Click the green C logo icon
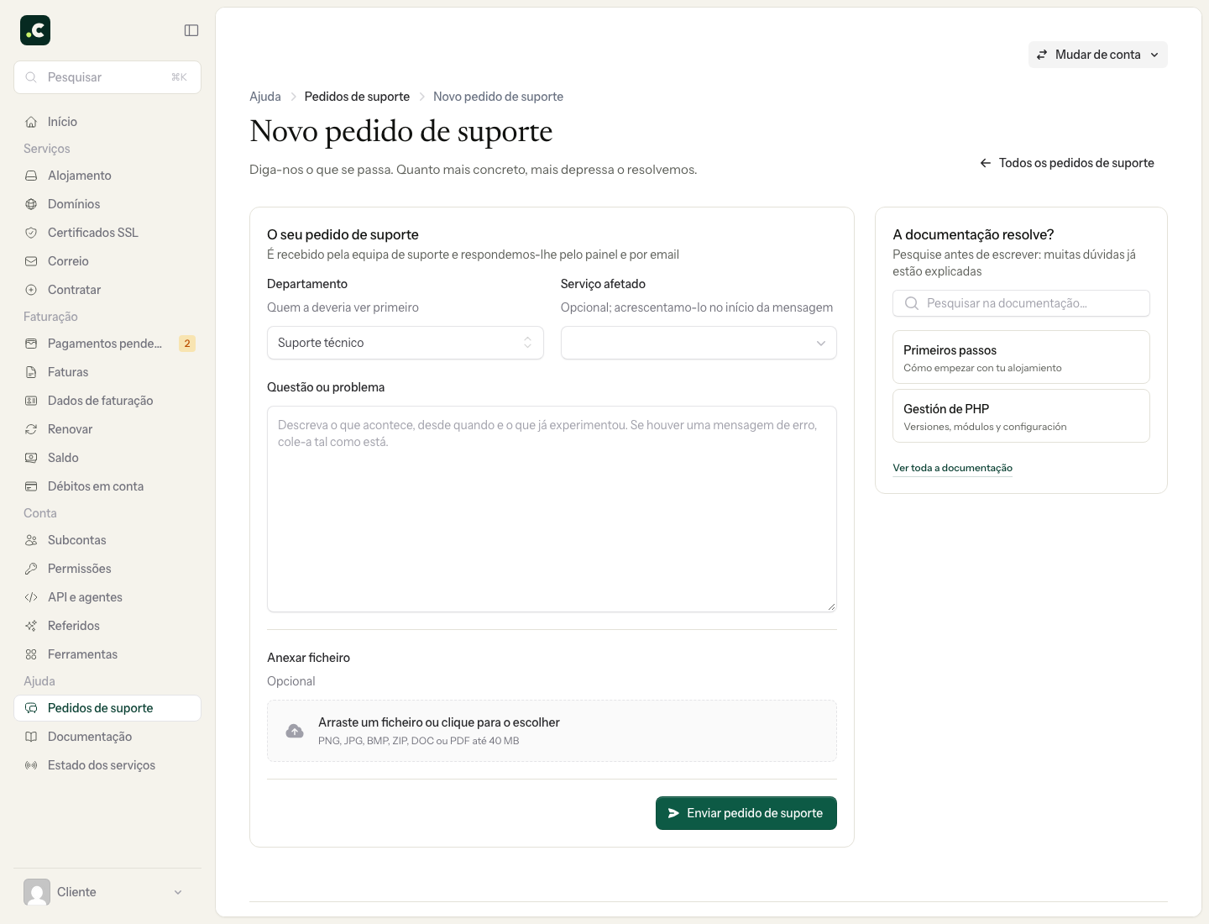Viewport: 1209px width, 924px height. point(35,30)
